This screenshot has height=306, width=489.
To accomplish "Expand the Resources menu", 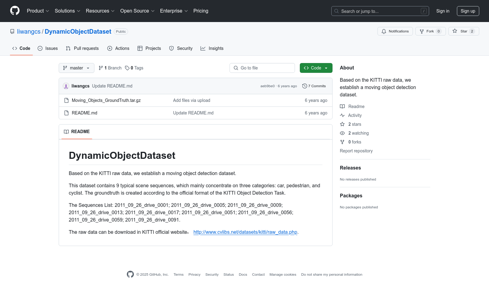I will coord(100,11).
